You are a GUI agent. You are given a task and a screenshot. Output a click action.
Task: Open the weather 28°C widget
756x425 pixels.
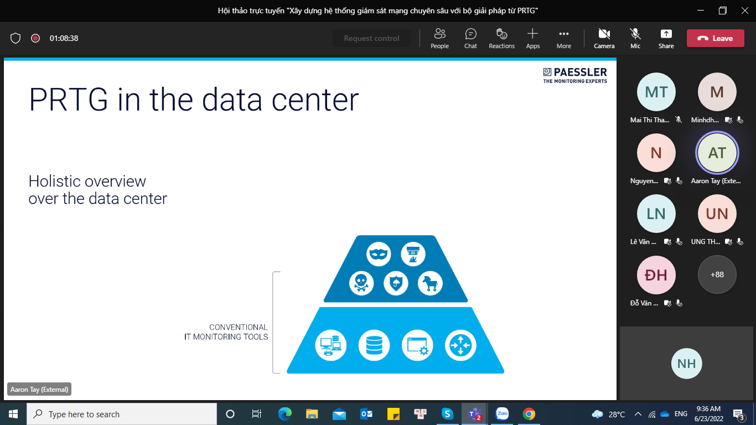(608, 414)
